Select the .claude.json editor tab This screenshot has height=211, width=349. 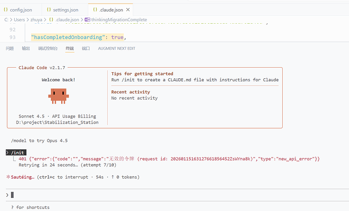pyautogui.click(x=111, y=10)
